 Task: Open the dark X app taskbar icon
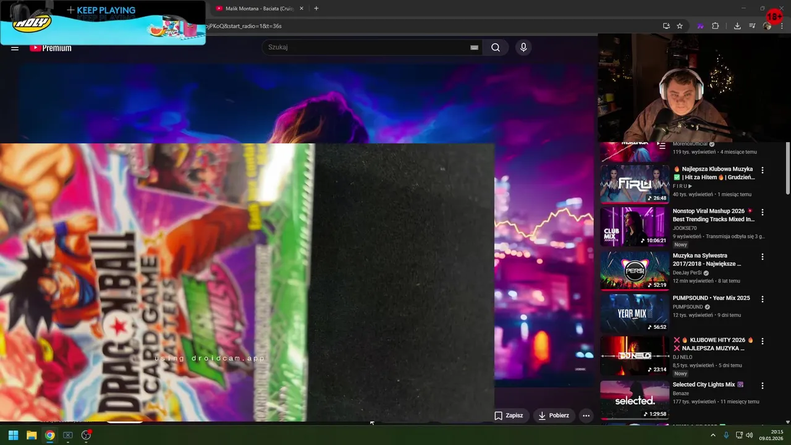(68, 435)
